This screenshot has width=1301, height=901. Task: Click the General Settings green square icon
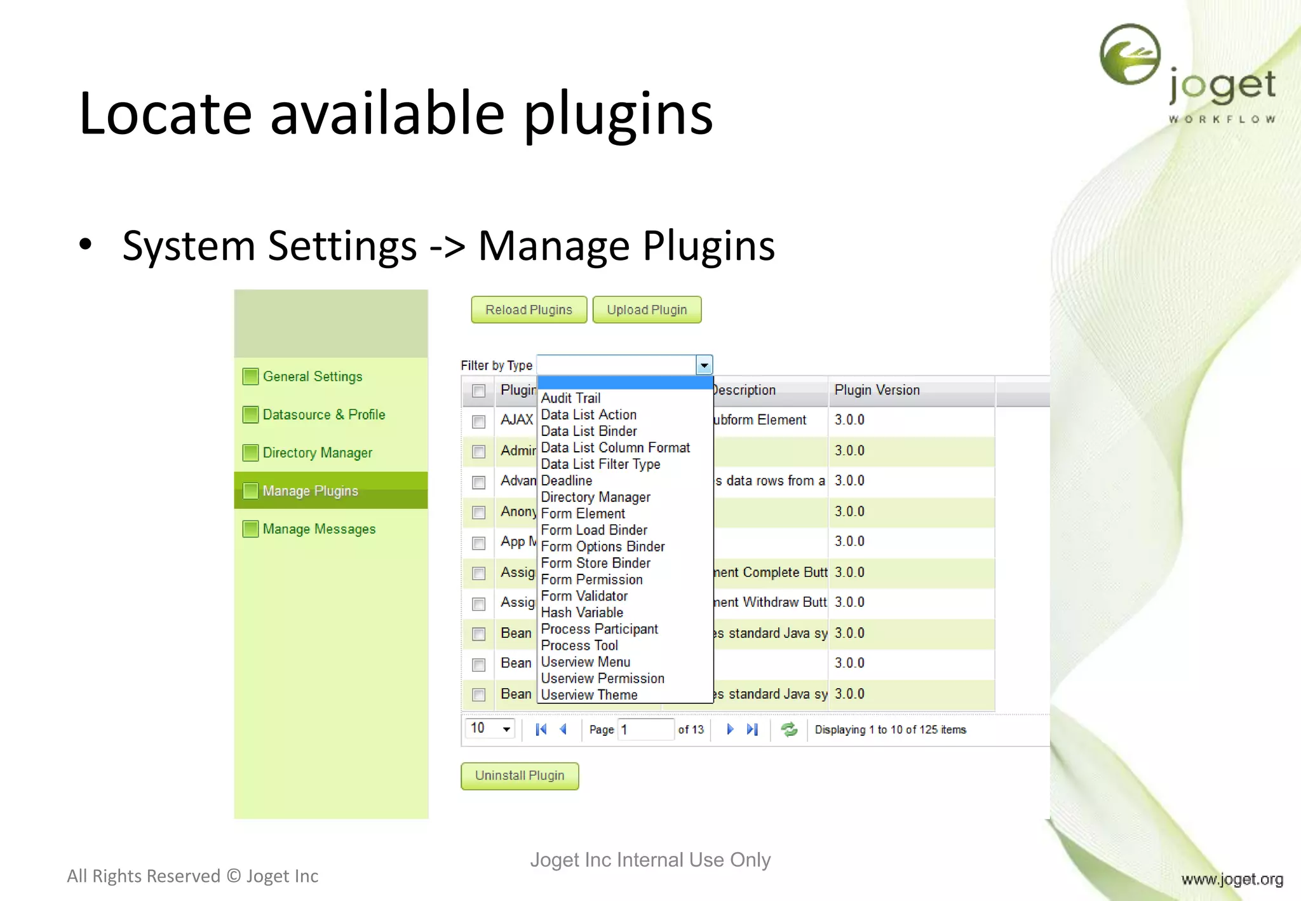(x=251, y=377)
